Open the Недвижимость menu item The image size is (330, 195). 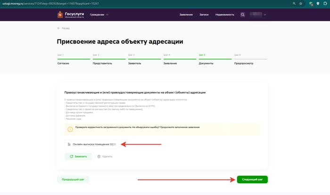[224, 15]
